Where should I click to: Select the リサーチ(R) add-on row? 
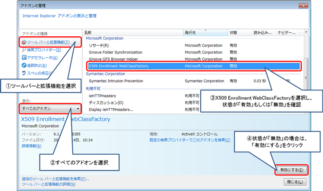(x=194, y=45)
